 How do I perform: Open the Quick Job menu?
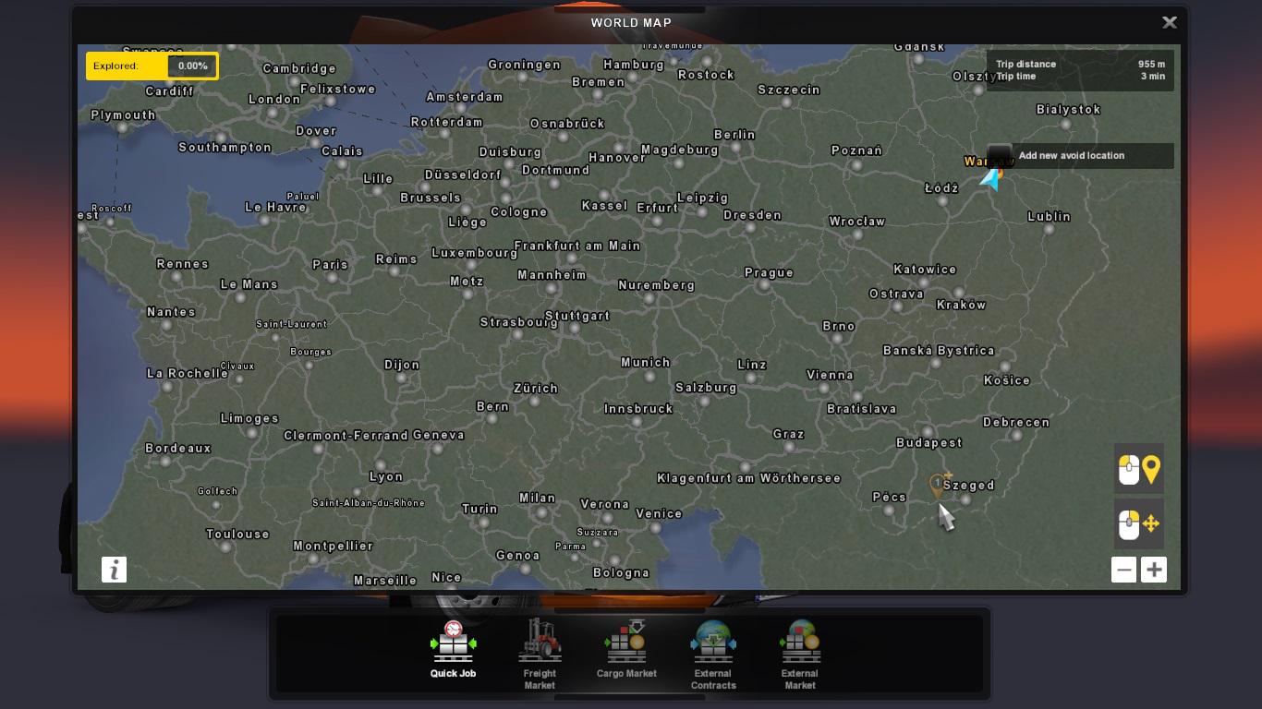tap(453, 650)
